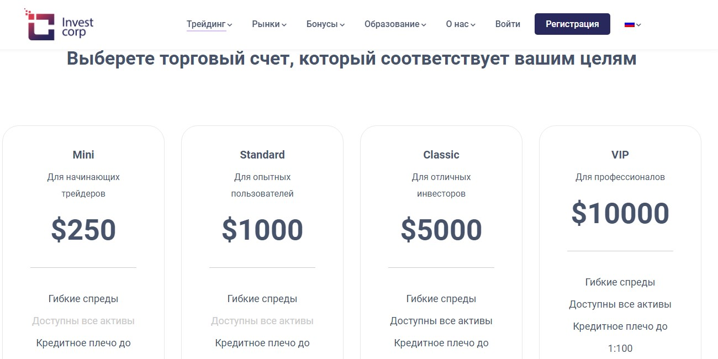This screenshot has width=718, height=359.
Task: Expand the language selector chevron
Action: (639, 25)
